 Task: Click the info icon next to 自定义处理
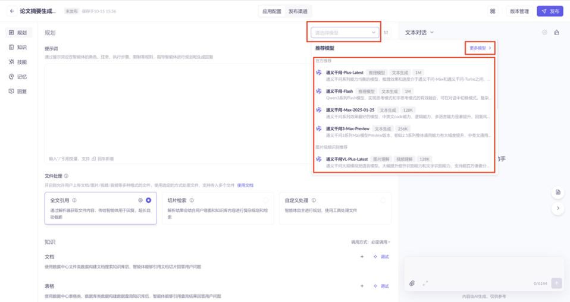pos(314,200)
